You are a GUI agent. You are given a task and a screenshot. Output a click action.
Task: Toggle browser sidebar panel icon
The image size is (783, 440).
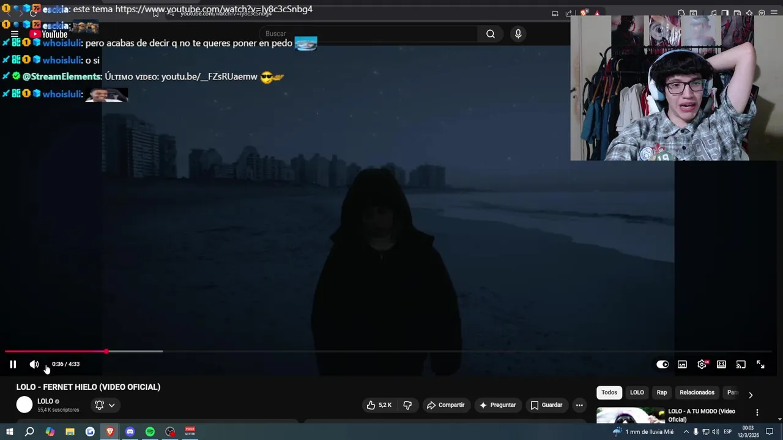point(725,13)
